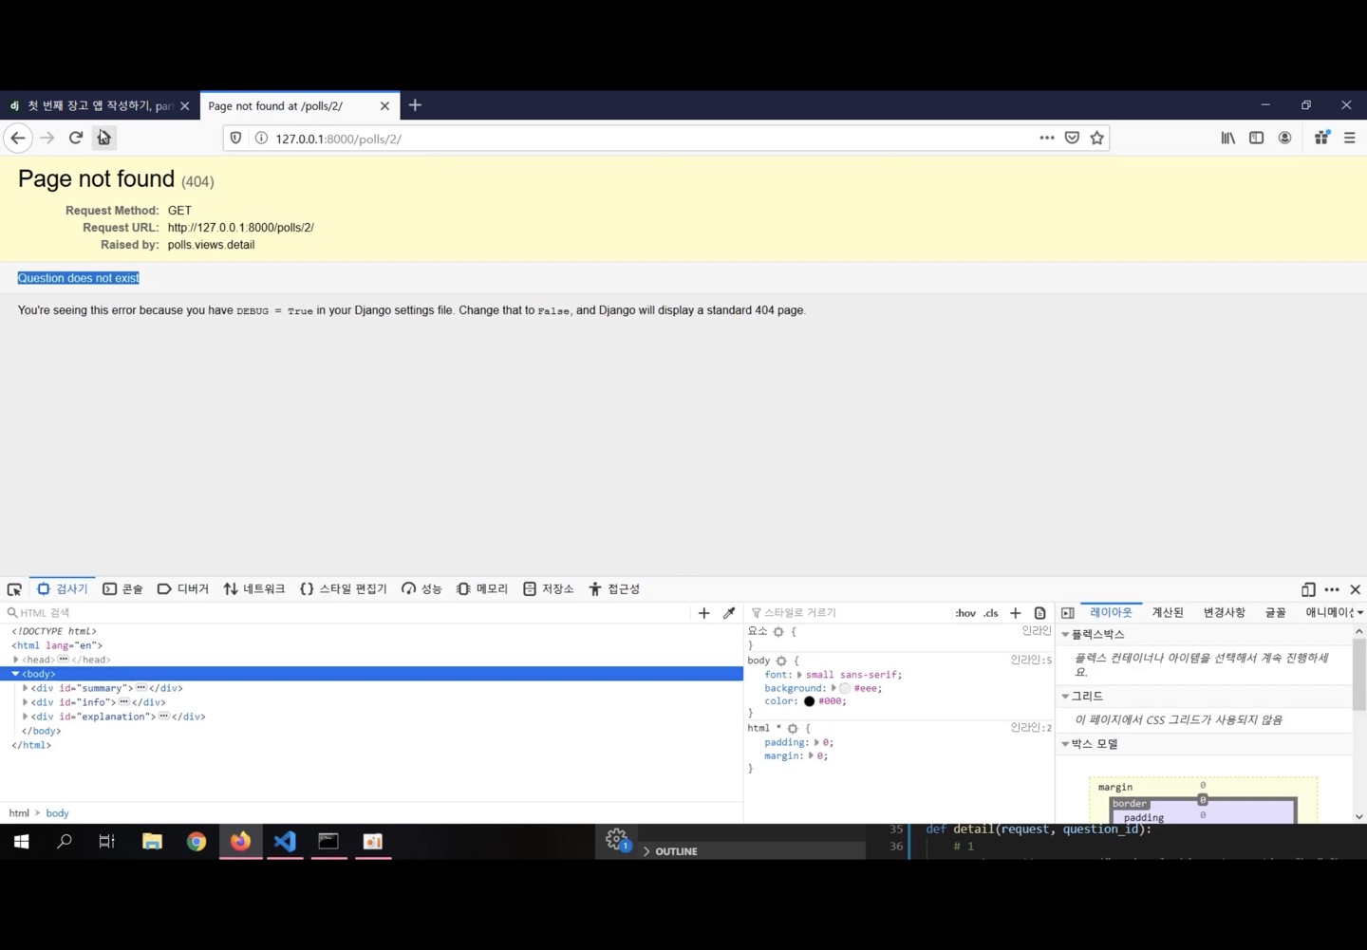Collapse the 플렉스박스 flexbox section
This screenshot has width=1367, height=950.
1065,634
